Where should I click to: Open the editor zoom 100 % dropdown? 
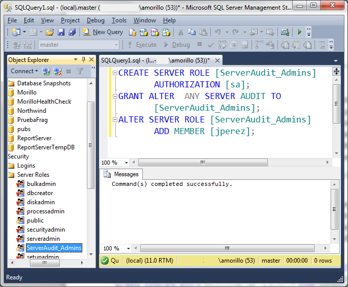click(126, 163)
